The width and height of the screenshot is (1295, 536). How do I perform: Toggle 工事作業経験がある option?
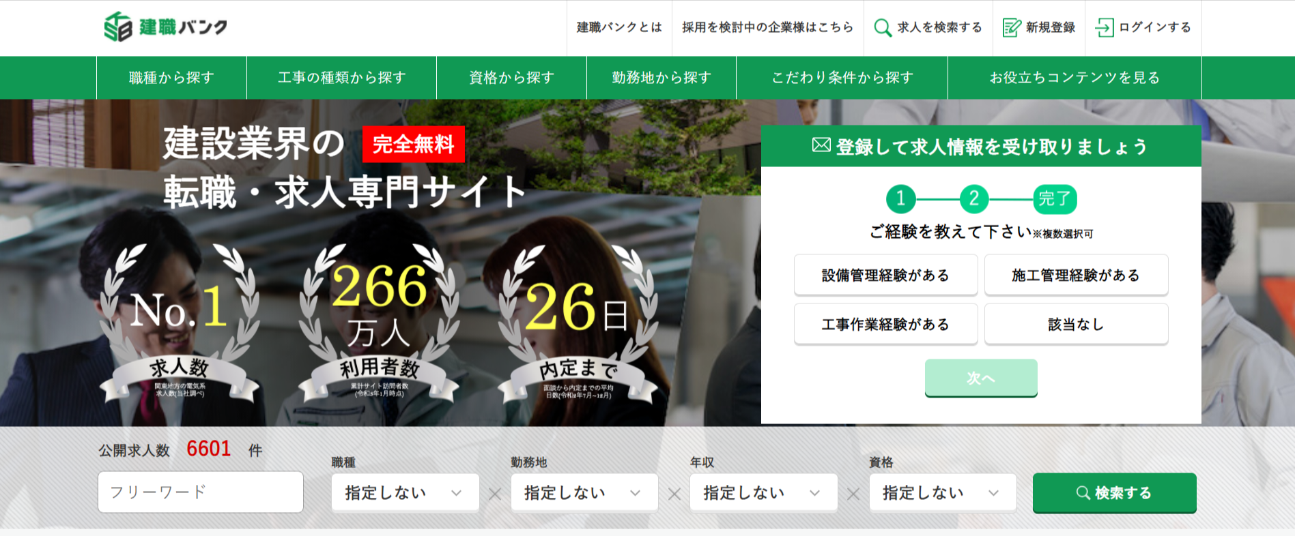[885, 324]
